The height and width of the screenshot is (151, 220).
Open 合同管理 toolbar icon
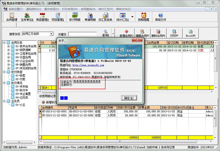[12, 17]
